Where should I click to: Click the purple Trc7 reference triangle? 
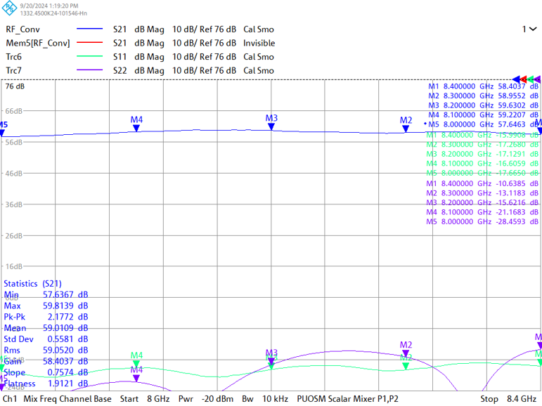[x=537, y=79]
